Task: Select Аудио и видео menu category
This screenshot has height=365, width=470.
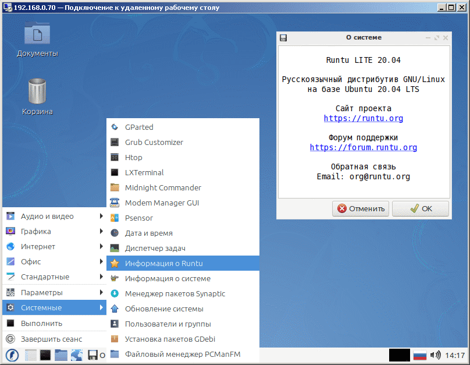Action: (54, 216)
